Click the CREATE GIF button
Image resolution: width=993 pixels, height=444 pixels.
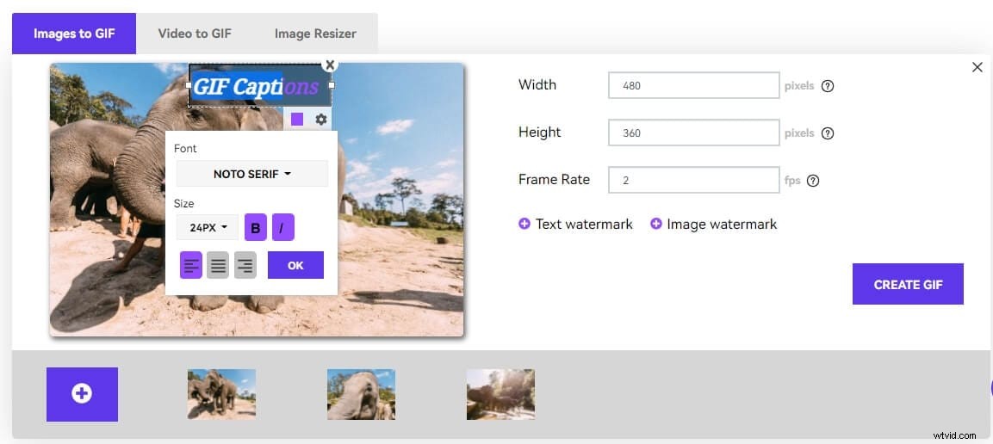[x=908, y=285]
